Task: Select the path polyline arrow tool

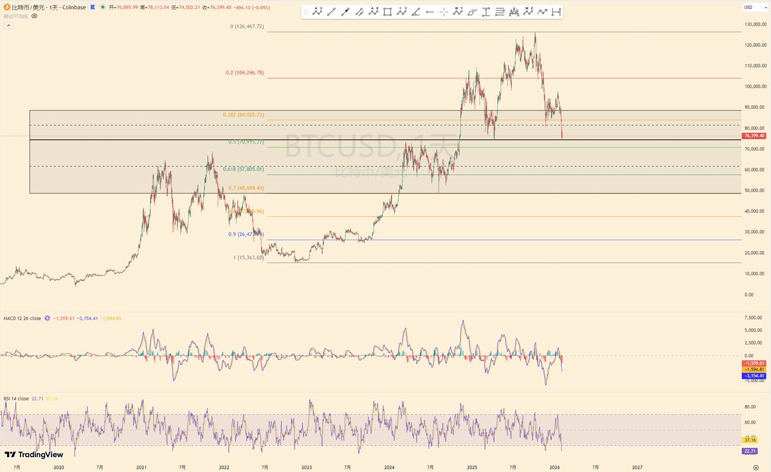Action: (542, 12)
